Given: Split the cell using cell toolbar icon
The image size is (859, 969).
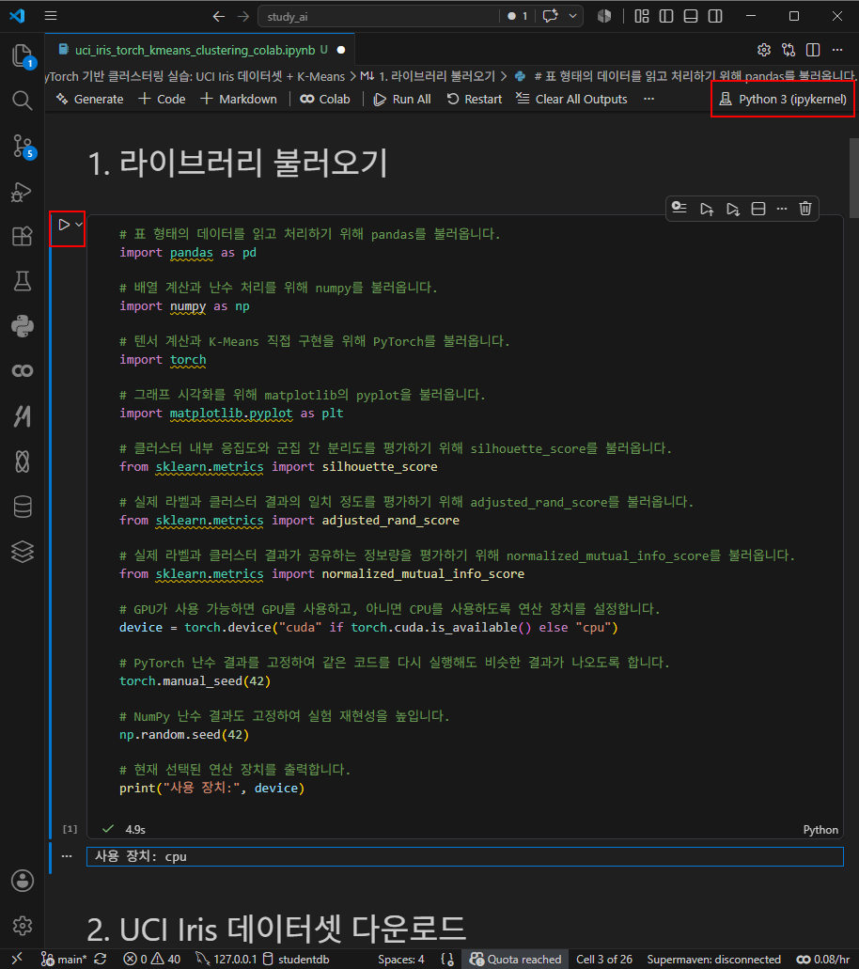Looking at the screenshot, I should point(758,209).
